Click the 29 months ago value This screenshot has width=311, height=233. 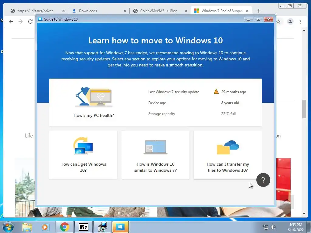point(234,92)
